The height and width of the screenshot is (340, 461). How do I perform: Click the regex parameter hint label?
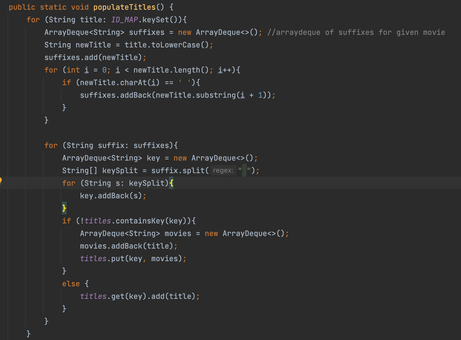[x=223, y=171]
